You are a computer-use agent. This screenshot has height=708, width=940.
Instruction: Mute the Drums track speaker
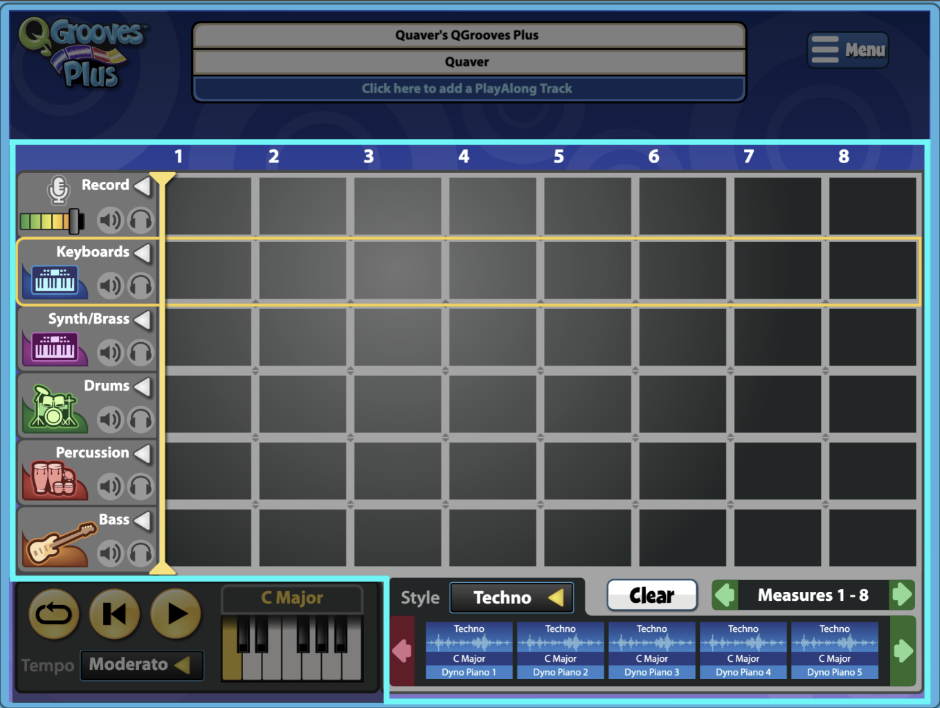coord(110,420)
